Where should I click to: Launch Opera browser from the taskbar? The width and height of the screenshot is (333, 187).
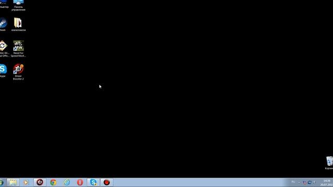pyautogui.click(x=80, y=182)
